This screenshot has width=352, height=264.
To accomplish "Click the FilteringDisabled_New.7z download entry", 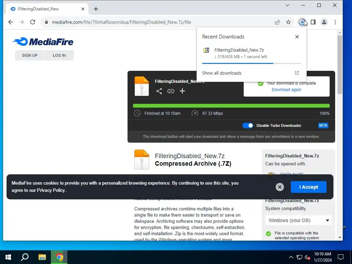I will click(x=251, y=53).
